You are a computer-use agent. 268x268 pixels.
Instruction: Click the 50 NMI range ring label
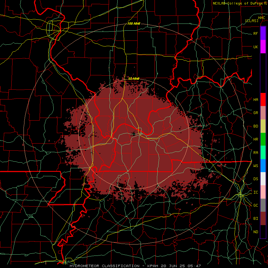pos(134,79)
